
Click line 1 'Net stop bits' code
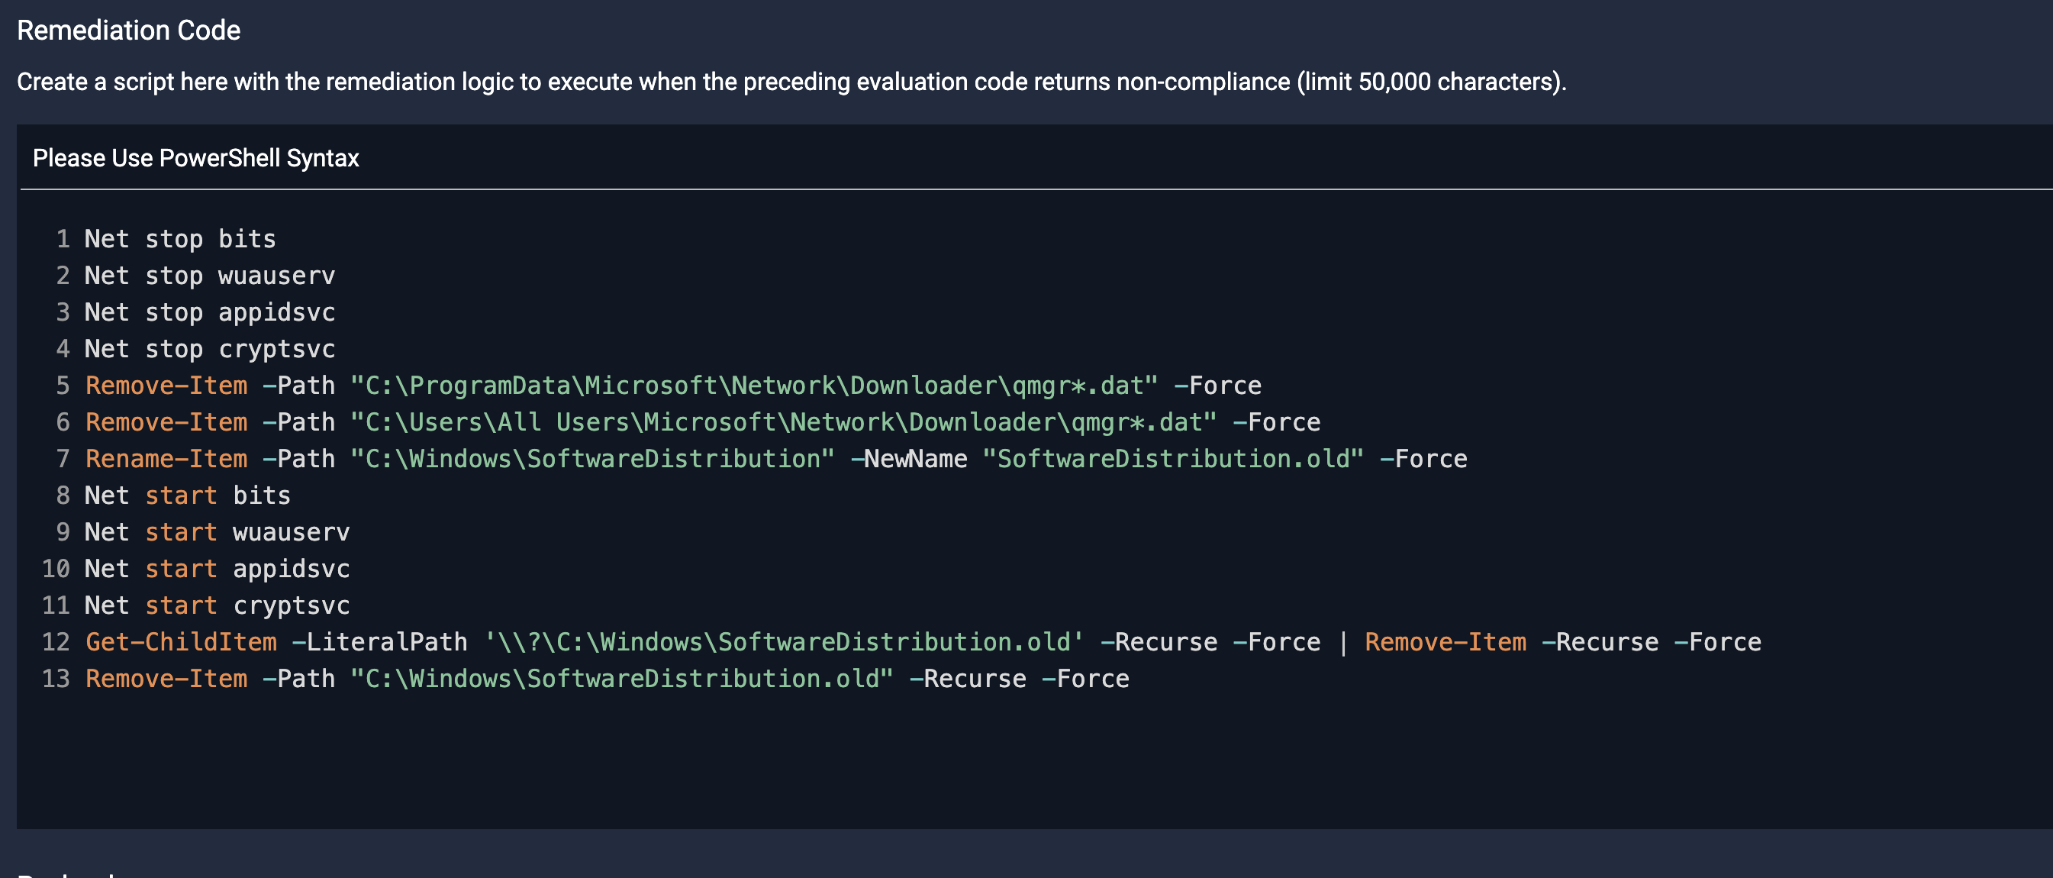[x=180, y=239]
